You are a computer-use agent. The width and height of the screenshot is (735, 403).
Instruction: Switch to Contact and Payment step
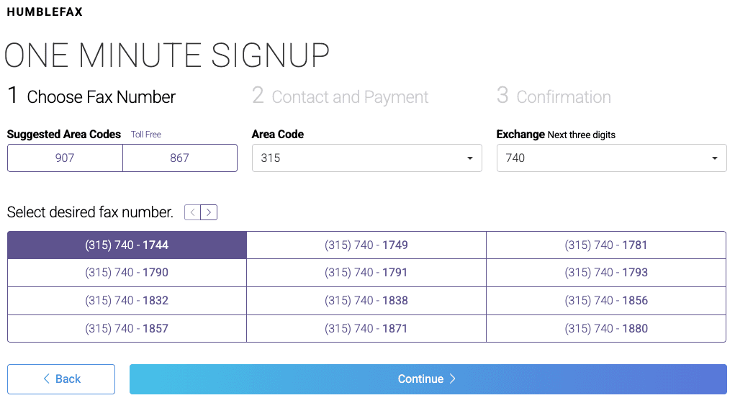(340, 96)
